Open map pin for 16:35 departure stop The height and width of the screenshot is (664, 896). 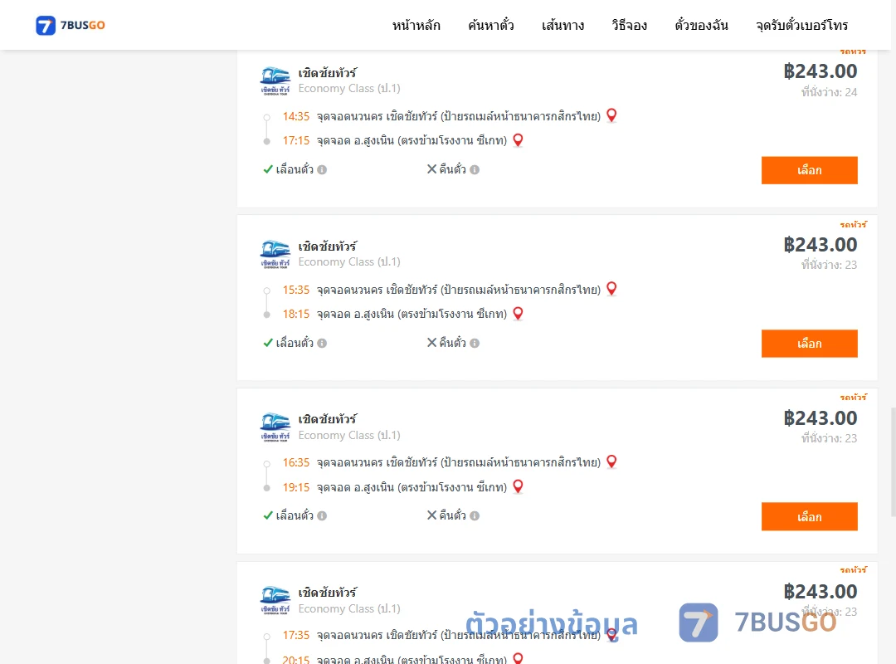click(x=611, y=461)
